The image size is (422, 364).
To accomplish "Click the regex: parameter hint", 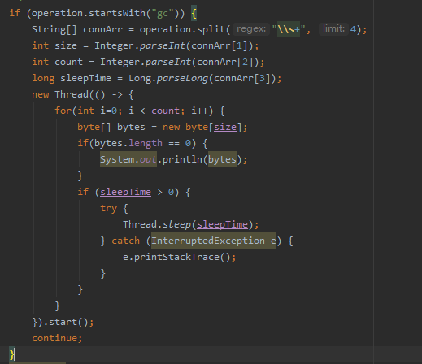I will pyautogui.click(x=251, y=29).
